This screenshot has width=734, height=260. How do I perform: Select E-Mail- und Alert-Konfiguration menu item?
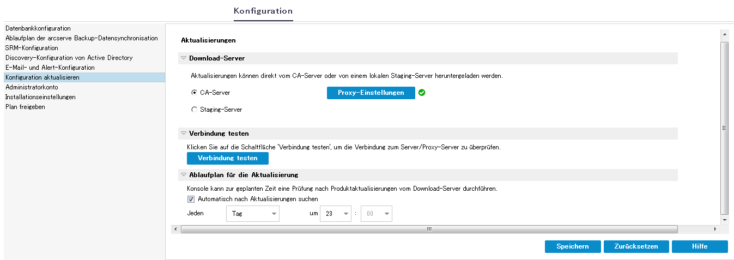click(50, 68)
